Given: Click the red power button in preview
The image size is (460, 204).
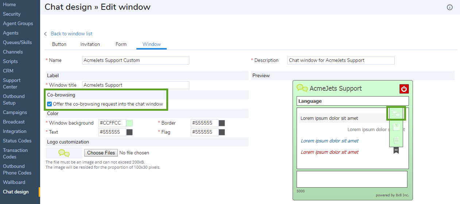Looking at the screenshot, I should 404,89.
